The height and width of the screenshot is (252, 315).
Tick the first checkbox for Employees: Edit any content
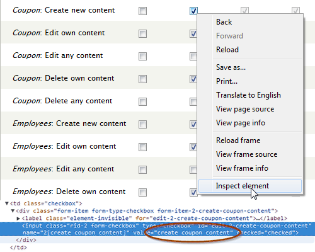pyautogui.click(x=142, y=170)
